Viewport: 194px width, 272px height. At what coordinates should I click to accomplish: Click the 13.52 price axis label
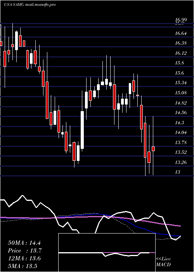(x=181, y=152)
